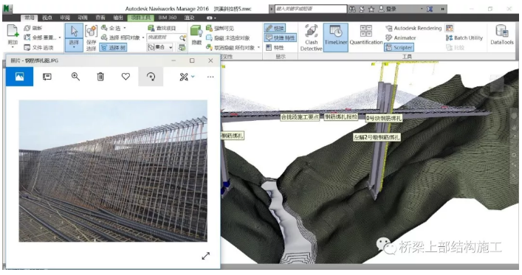522x275 pixels.
Task: Rotate the photo in the Photos window
Action: tap(151, 77)
